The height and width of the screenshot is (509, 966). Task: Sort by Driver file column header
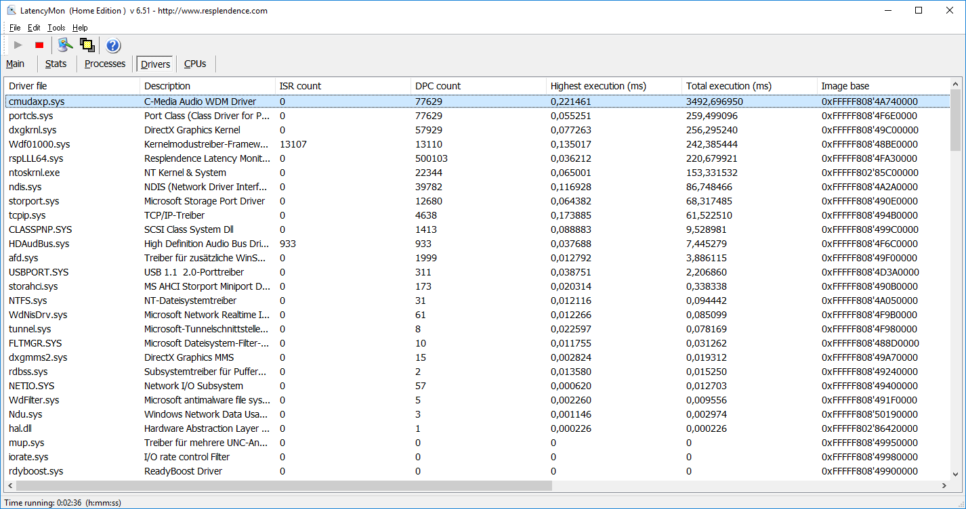point(72,86)
